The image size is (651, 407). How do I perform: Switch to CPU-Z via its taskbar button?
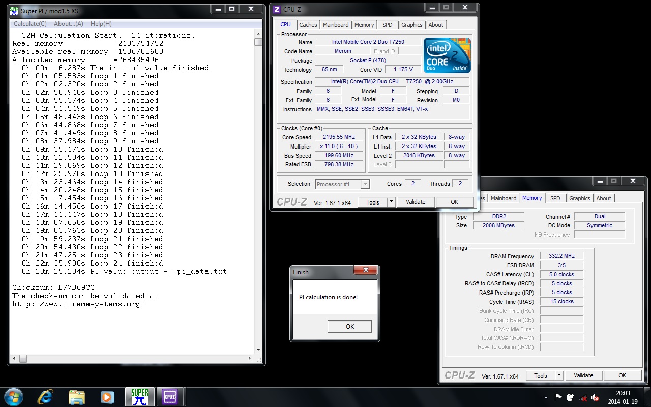click(x=169, y=397)
